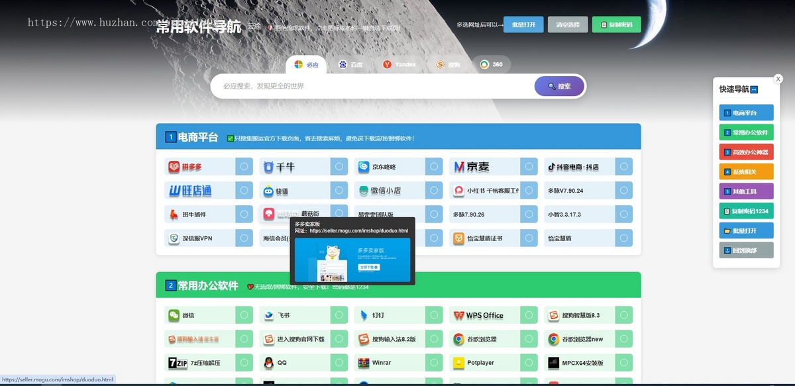This screenshot has height=386, width=795.
Task: Open the 微信小店 icon
Action: tap(364, 191)
